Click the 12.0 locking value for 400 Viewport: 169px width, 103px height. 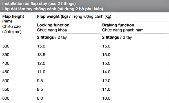(41, 63)
